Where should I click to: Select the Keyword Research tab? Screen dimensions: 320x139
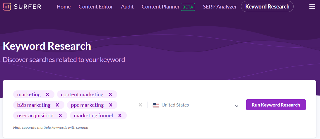pyautogui.click(x=267, y=6)
